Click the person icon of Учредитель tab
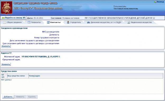 click(68, 22)
